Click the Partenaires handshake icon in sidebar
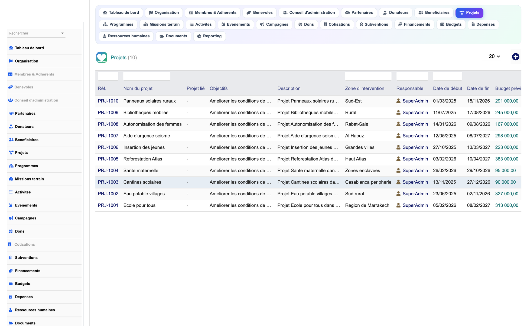The height and width of the screenshot is (326, 527). pyautogui.click(x=11, y=113)
